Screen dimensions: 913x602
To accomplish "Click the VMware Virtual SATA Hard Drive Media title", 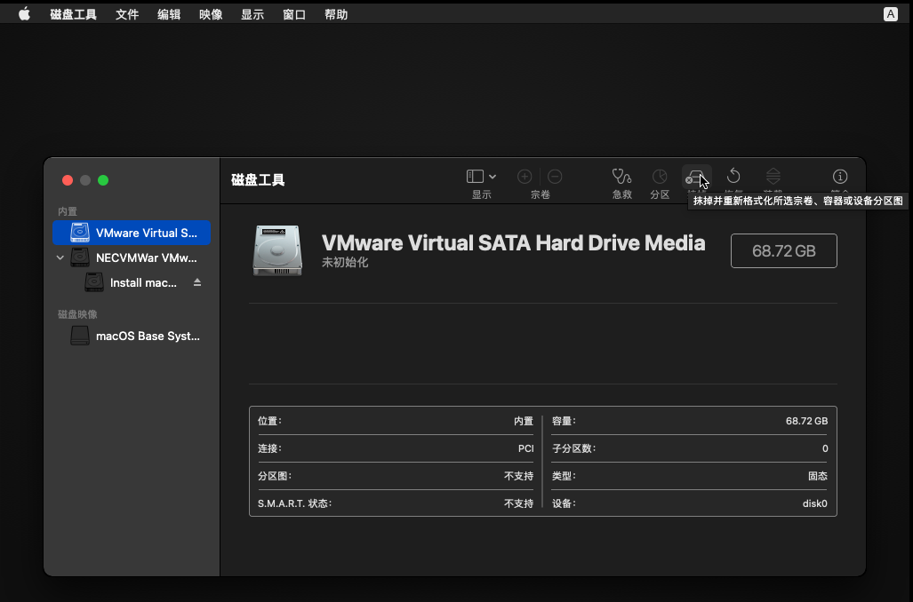I will 513,243.
